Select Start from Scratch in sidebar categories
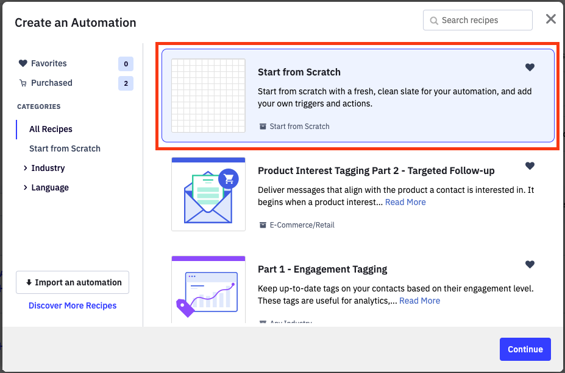 (65, 148)
